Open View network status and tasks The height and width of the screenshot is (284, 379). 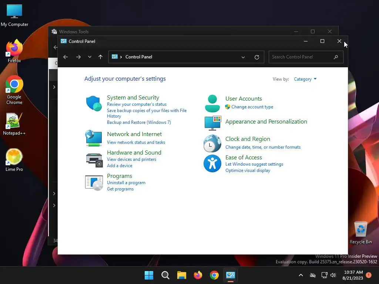(136, 142)
